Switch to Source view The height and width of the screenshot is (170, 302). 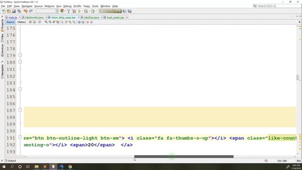coord(10,22)
